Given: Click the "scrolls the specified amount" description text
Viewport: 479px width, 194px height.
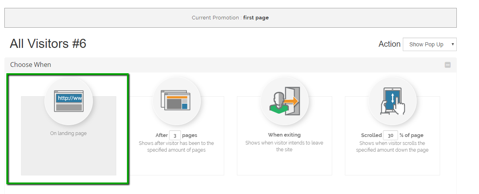Looking at the screenshot, I should (392, 146).
